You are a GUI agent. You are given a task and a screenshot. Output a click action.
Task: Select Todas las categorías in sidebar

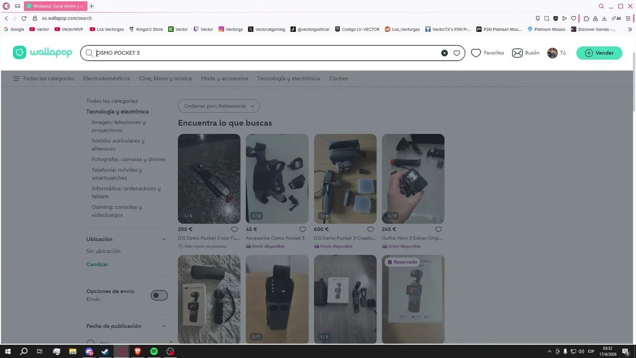tap(112, 101)
